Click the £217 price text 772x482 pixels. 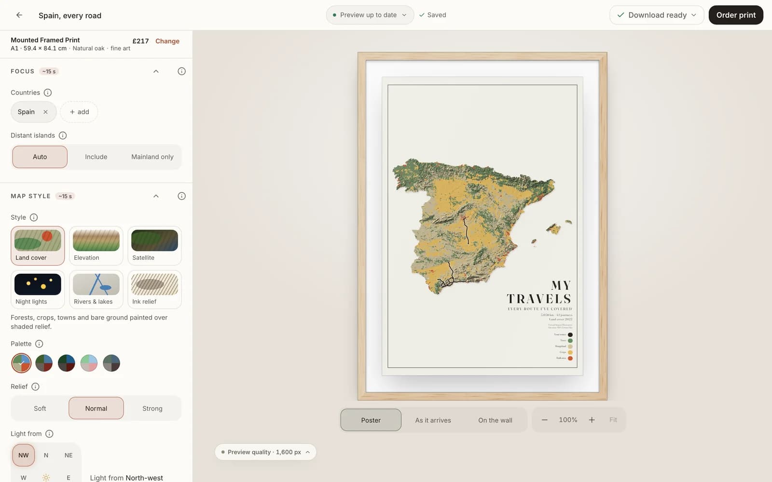[140, 41]
